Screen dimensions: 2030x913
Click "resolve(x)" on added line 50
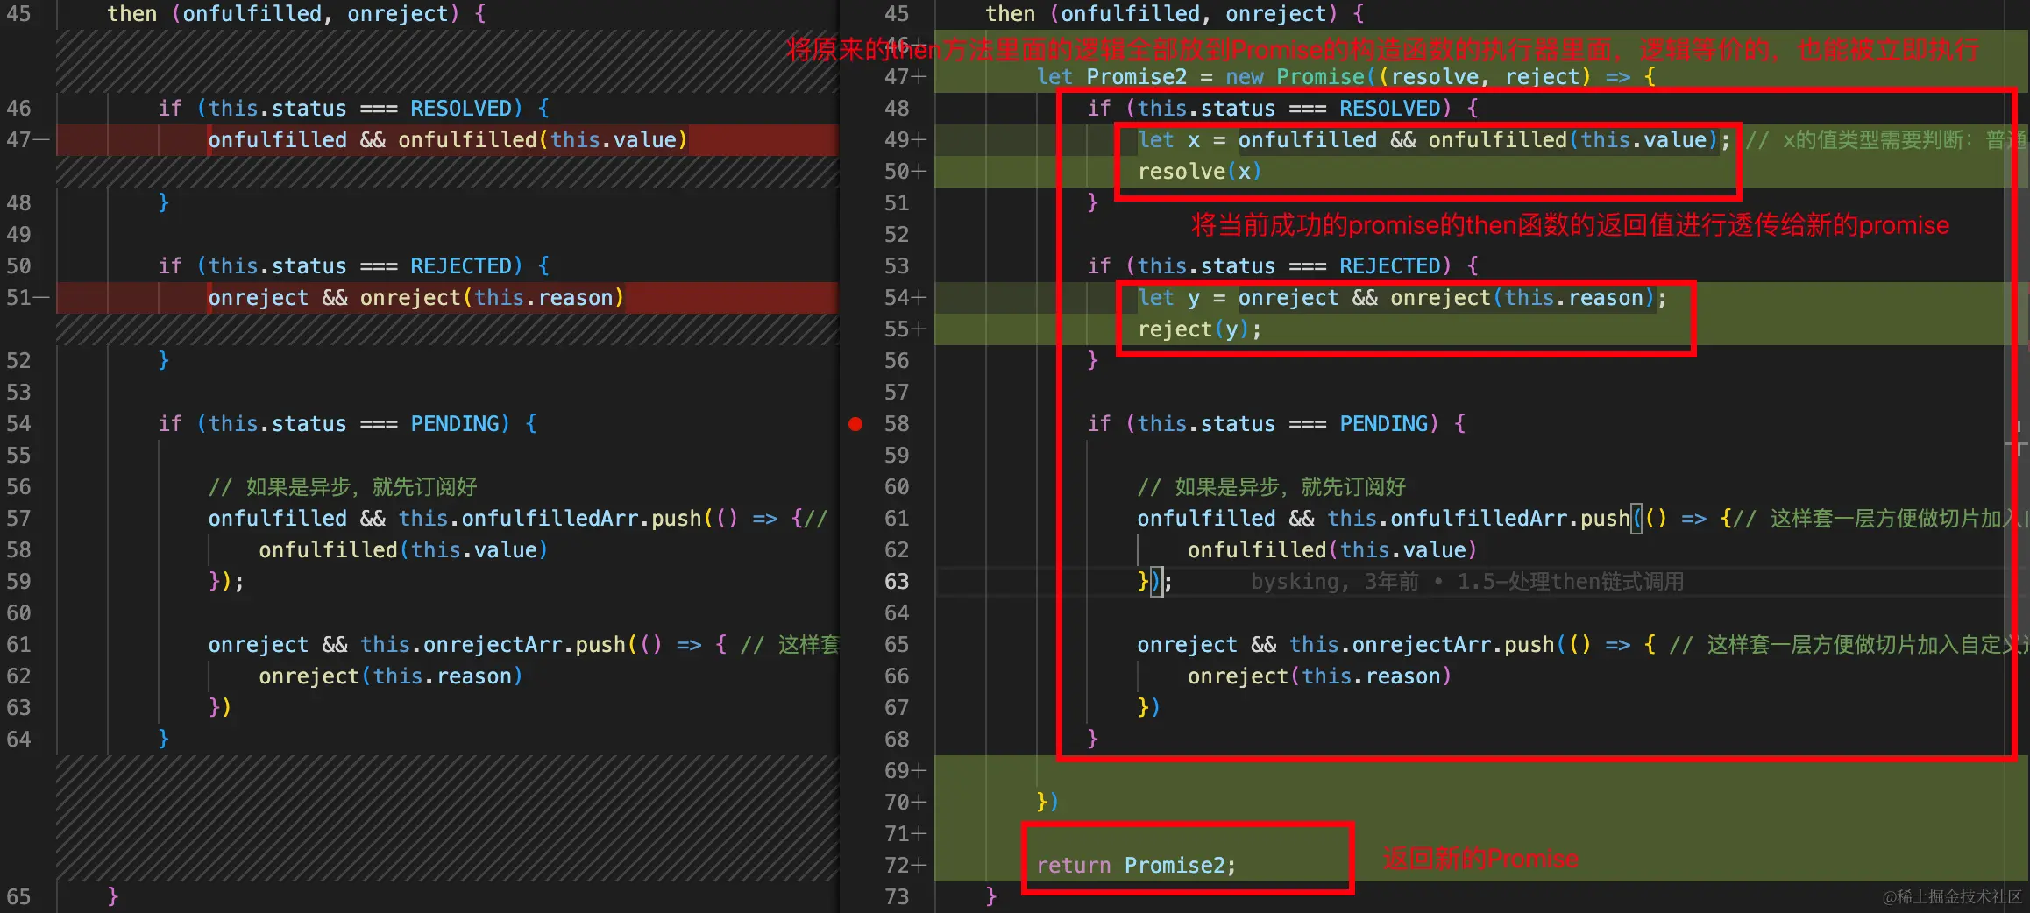tap(1199, 172)
